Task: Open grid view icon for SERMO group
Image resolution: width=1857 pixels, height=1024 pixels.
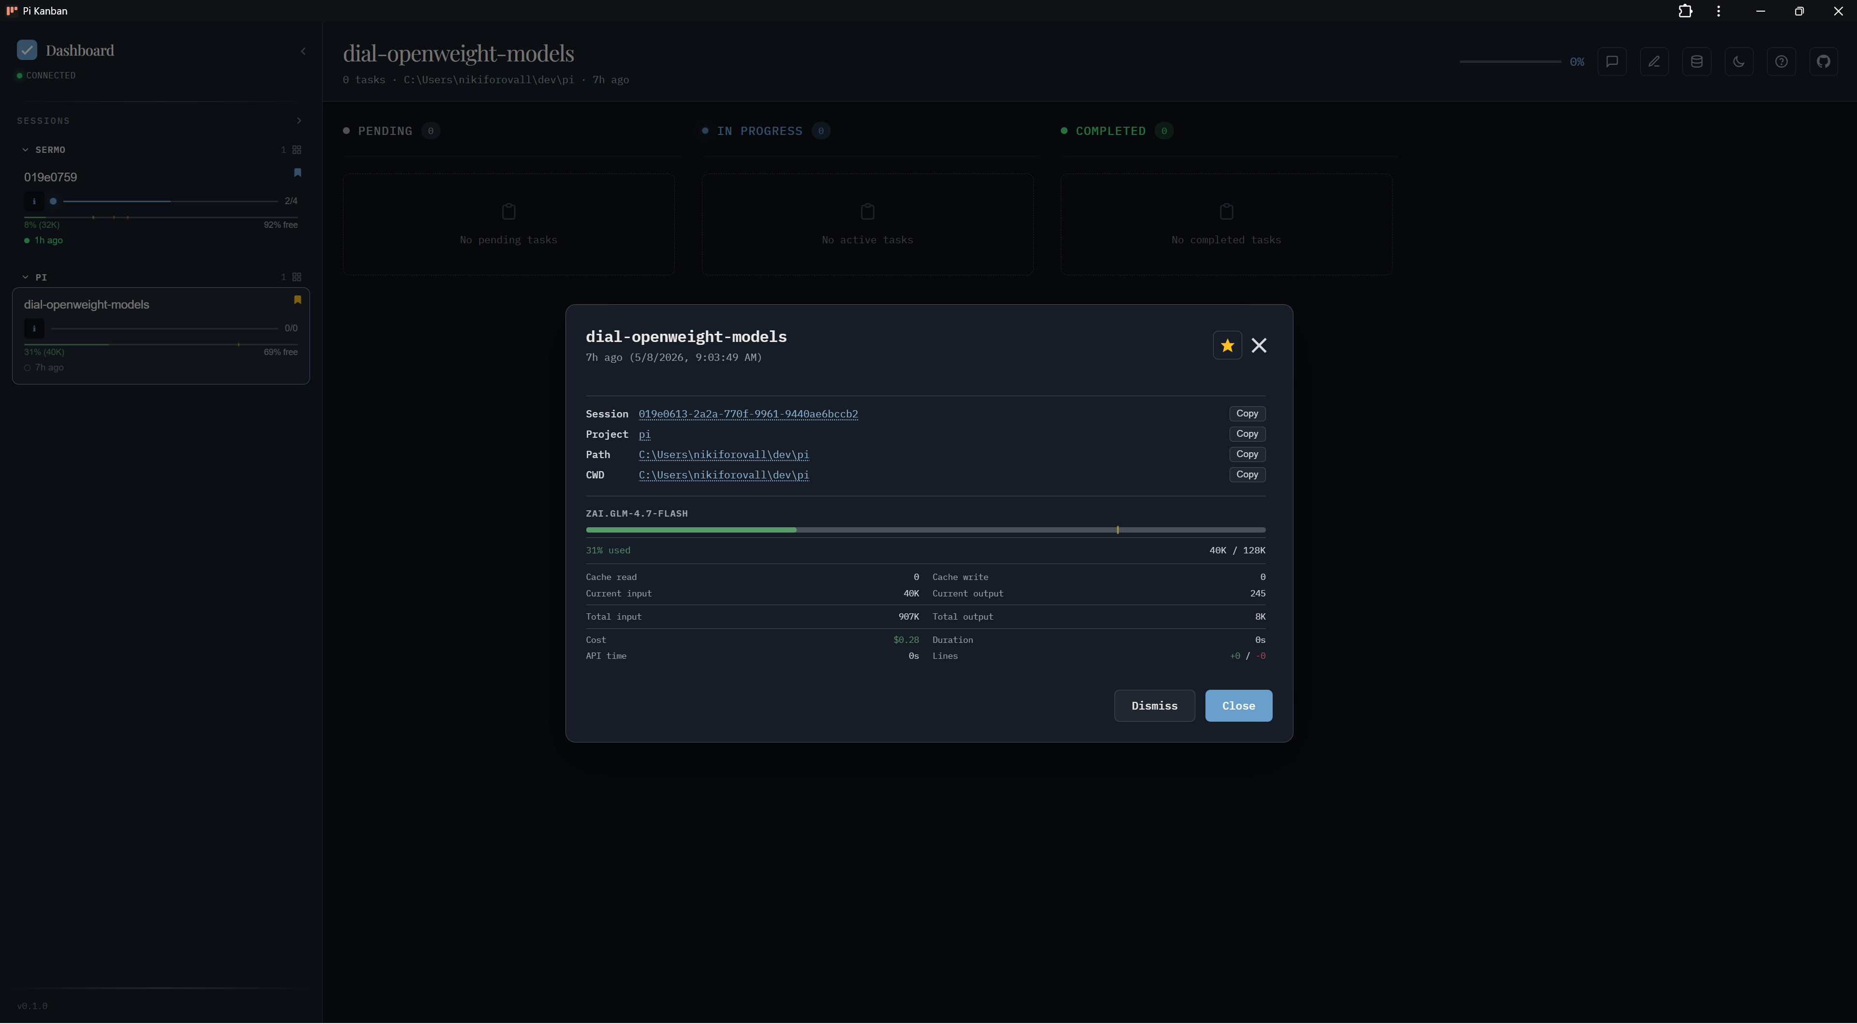Action: coord(297,150)
